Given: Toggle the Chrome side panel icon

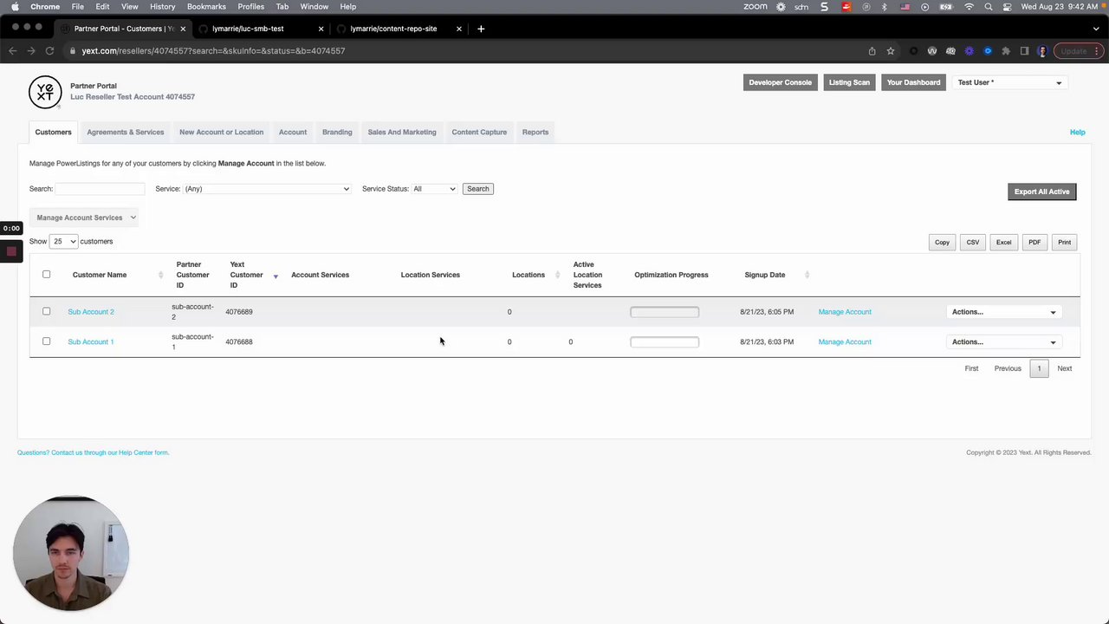Looking at the screenshot, I should (x=1024, y=51).
